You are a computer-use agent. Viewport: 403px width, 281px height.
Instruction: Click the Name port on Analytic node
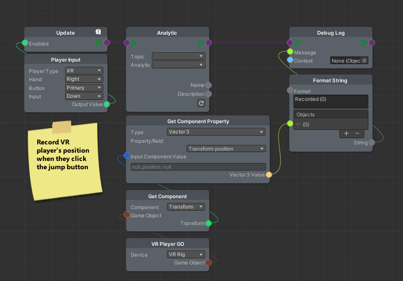tap(208, 85)
